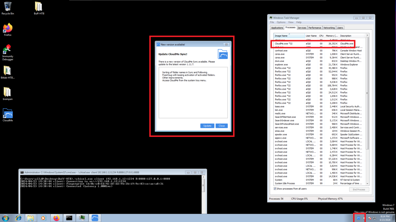
Task: Open the Recycle Bin desktop icon
Action: pyautogui.click(x=8, y=8)
